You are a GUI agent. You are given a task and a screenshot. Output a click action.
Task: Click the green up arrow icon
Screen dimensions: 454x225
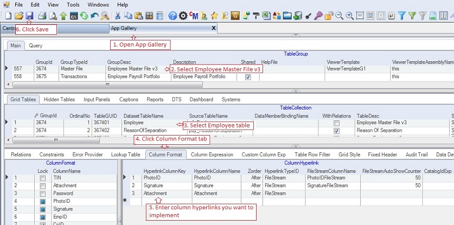click(63, 16)
